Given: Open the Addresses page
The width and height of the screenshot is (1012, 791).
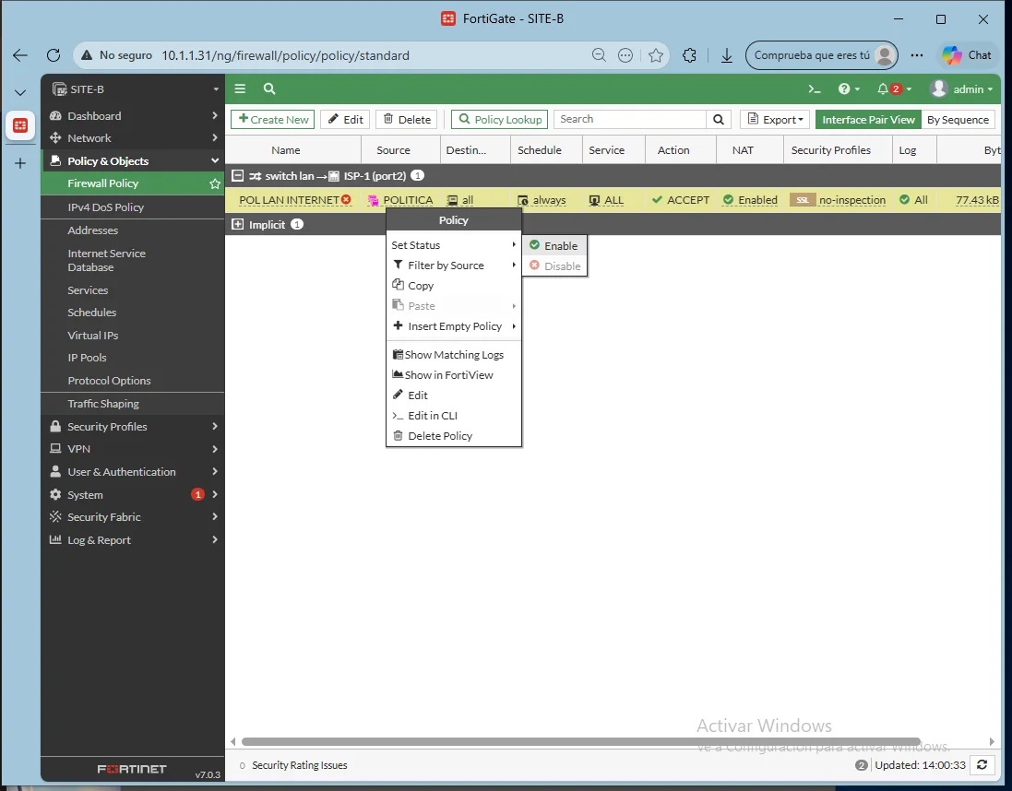Looking at the screenshot, I should pyautogui.click(x=133, y=230).
